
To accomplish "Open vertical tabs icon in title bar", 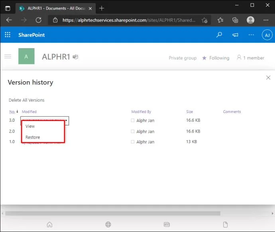I will pos(8,8).
